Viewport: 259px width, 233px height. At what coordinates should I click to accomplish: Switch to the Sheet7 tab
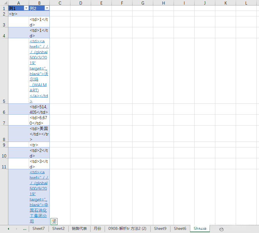tap(39, 228)
